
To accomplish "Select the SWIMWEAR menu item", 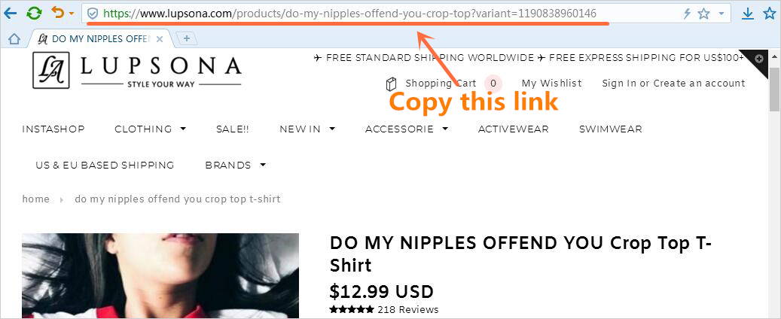I will coord(610,129).
